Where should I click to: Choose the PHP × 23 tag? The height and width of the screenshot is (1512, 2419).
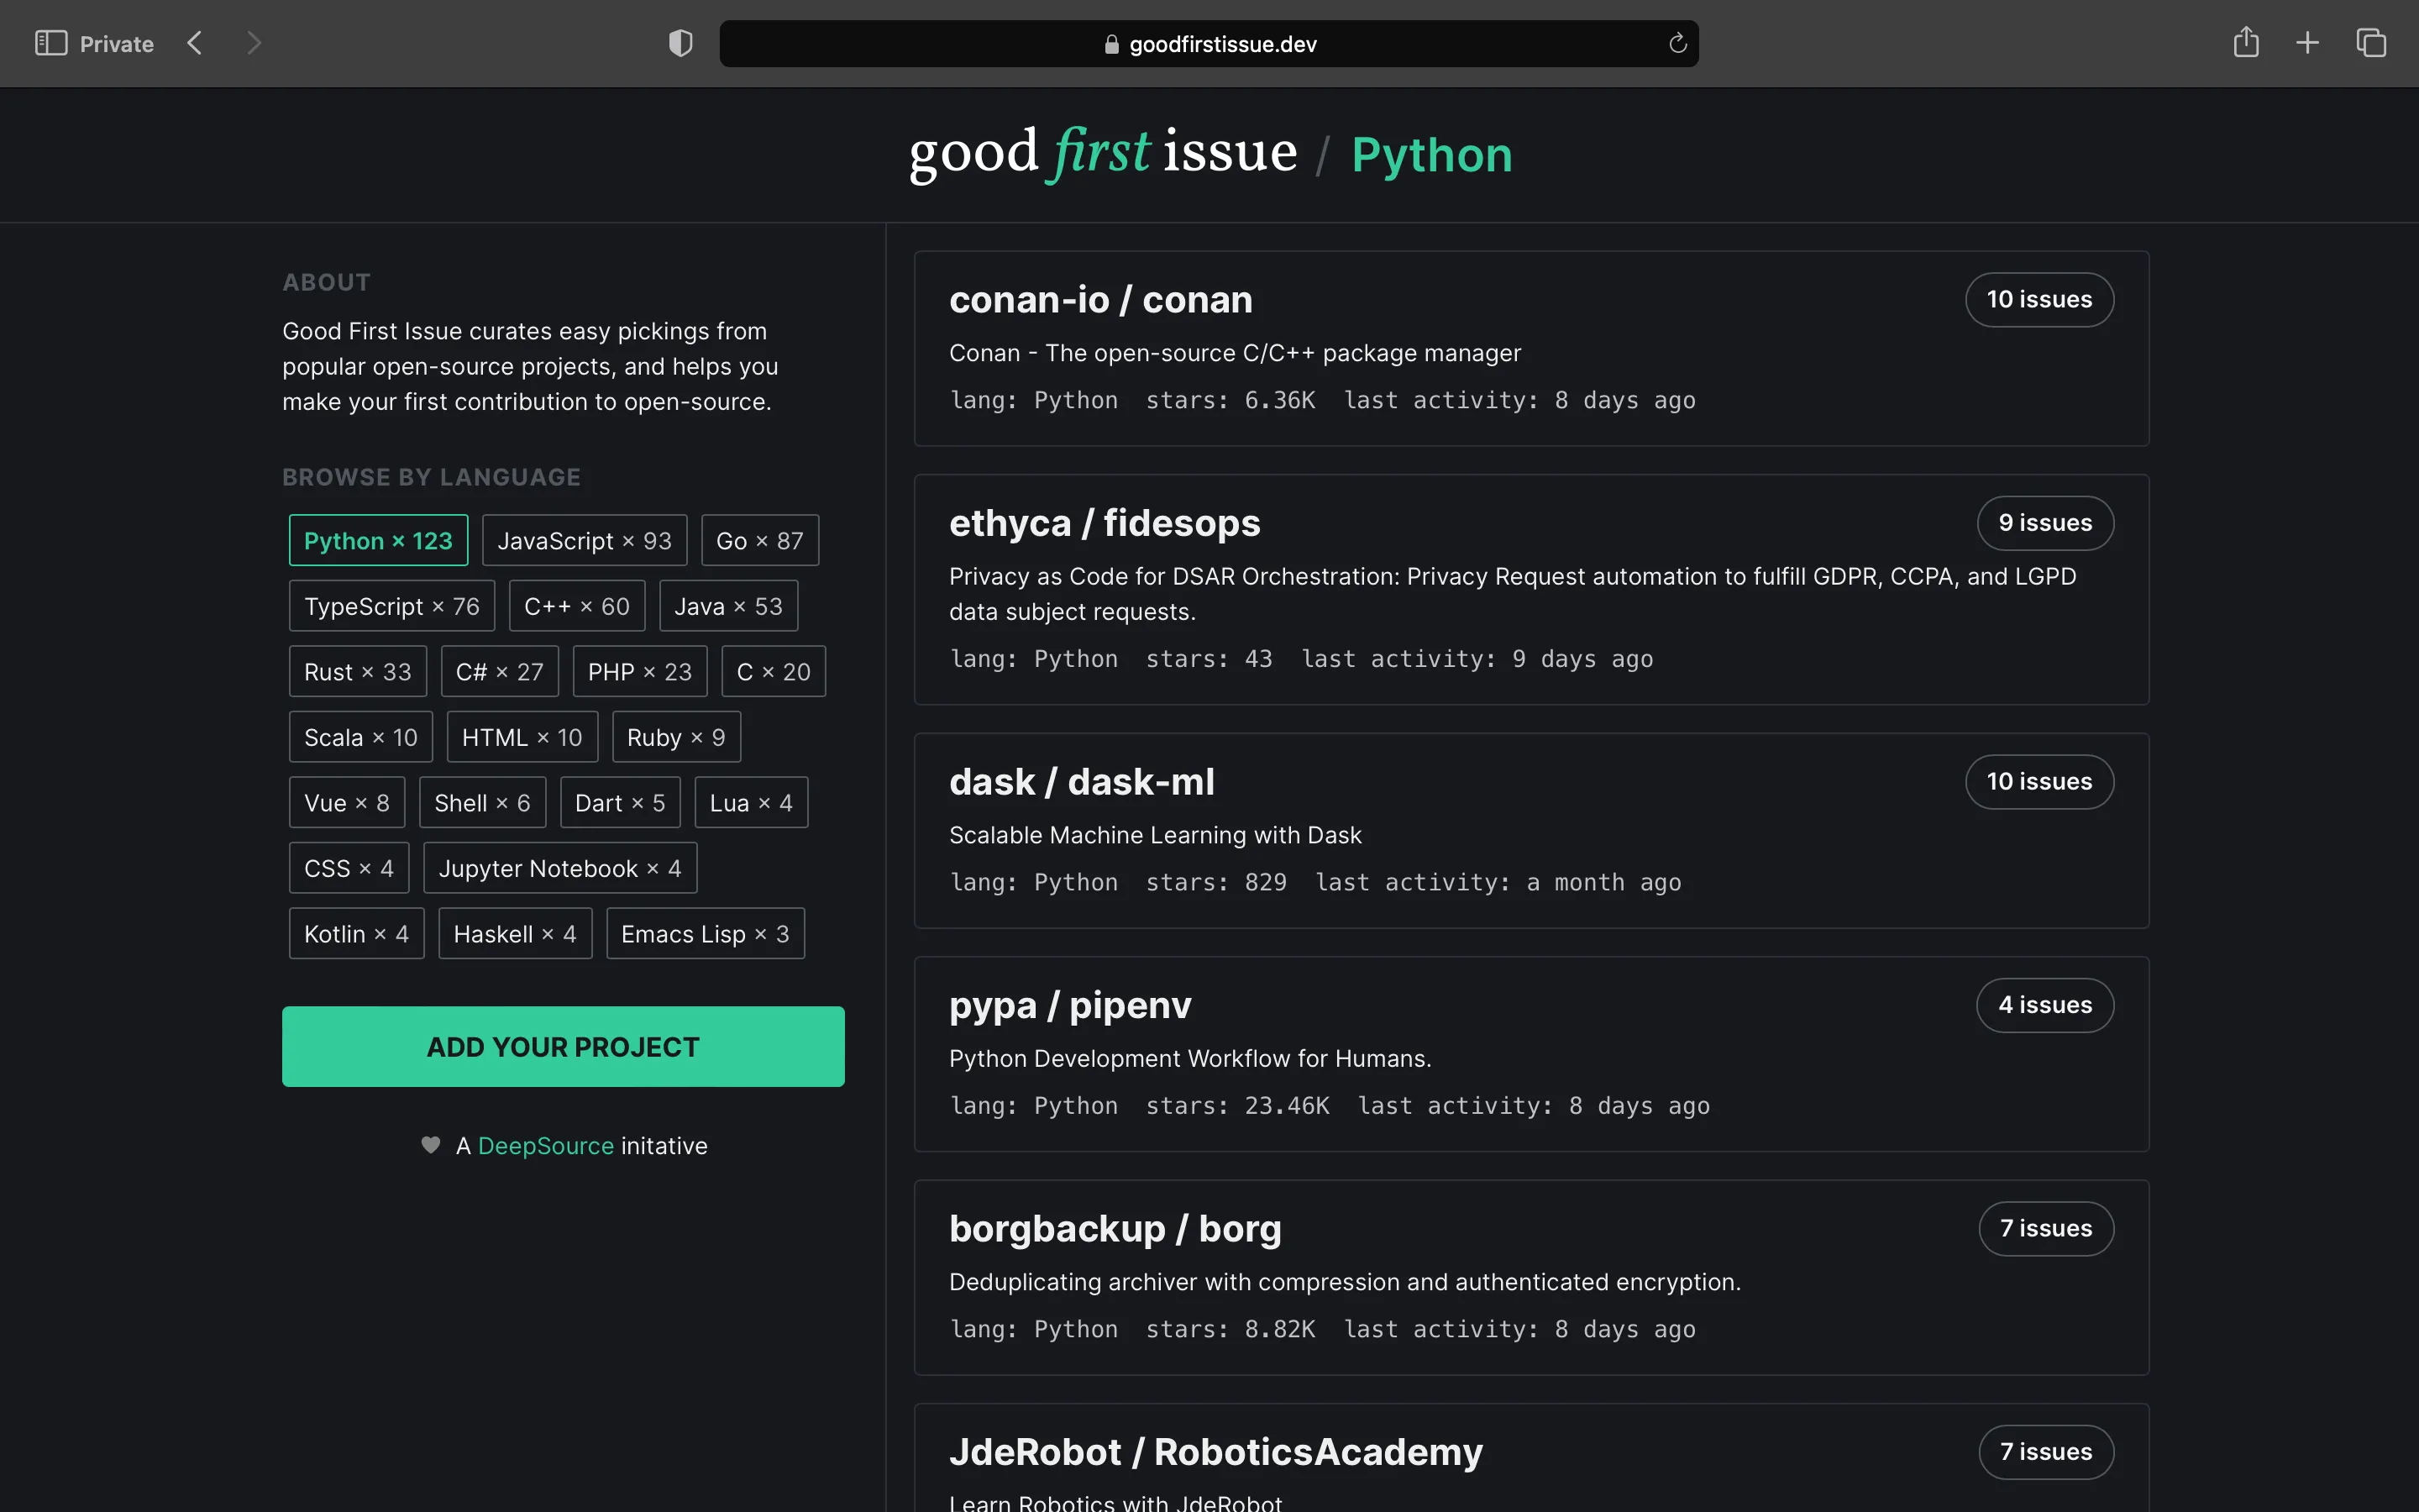point(640,671)
